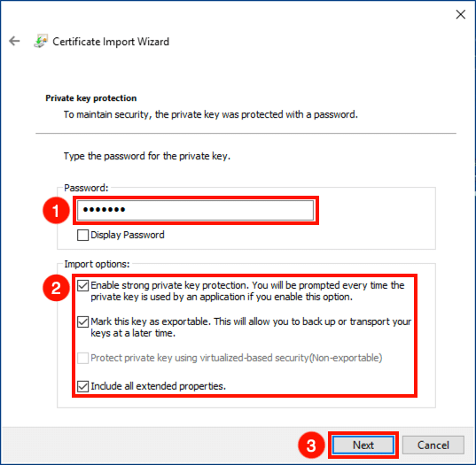Go back using the wizard's back arrow
Viewport: 476px width, 465px height.
(14, 41)
